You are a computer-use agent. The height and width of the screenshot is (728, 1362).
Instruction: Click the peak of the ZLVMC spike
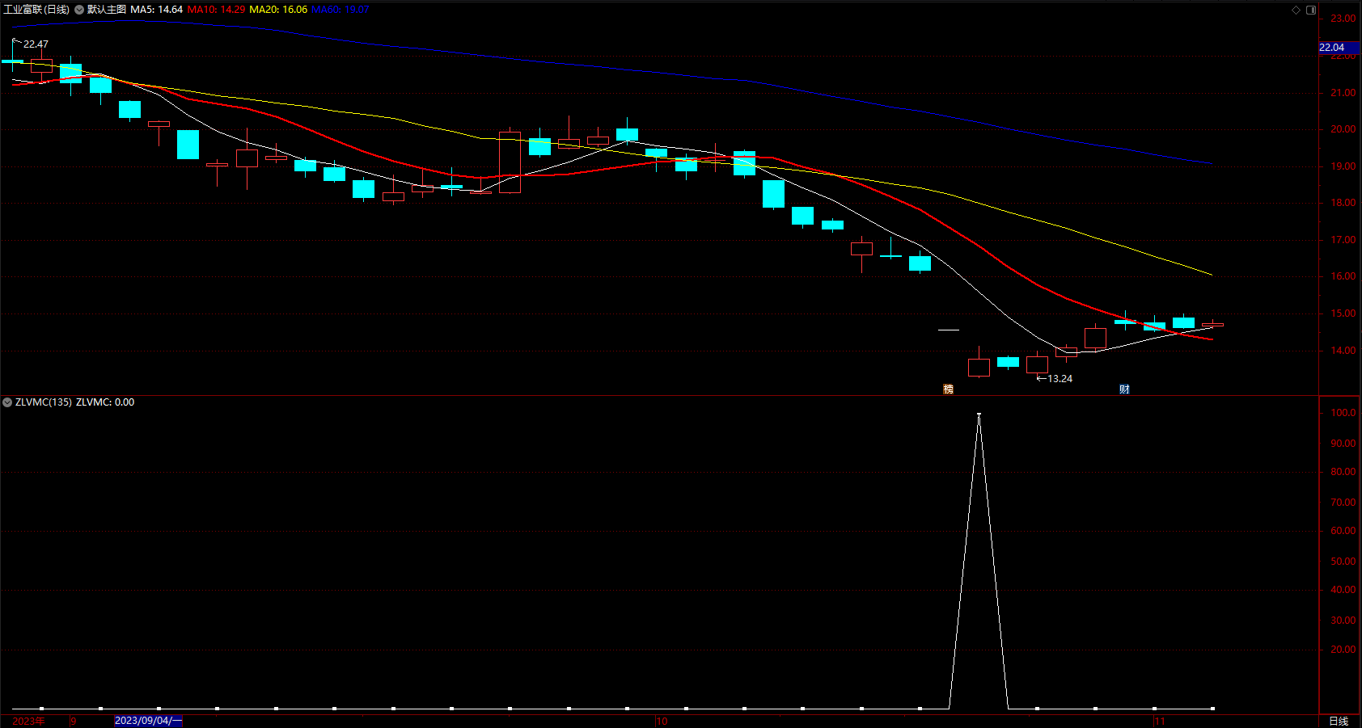point(979,414)
